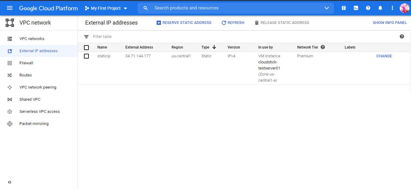Screen dimensions: 411x189
Task: Open the gift free trial icon
Action: pyautogui.click(x=344, y=8)
